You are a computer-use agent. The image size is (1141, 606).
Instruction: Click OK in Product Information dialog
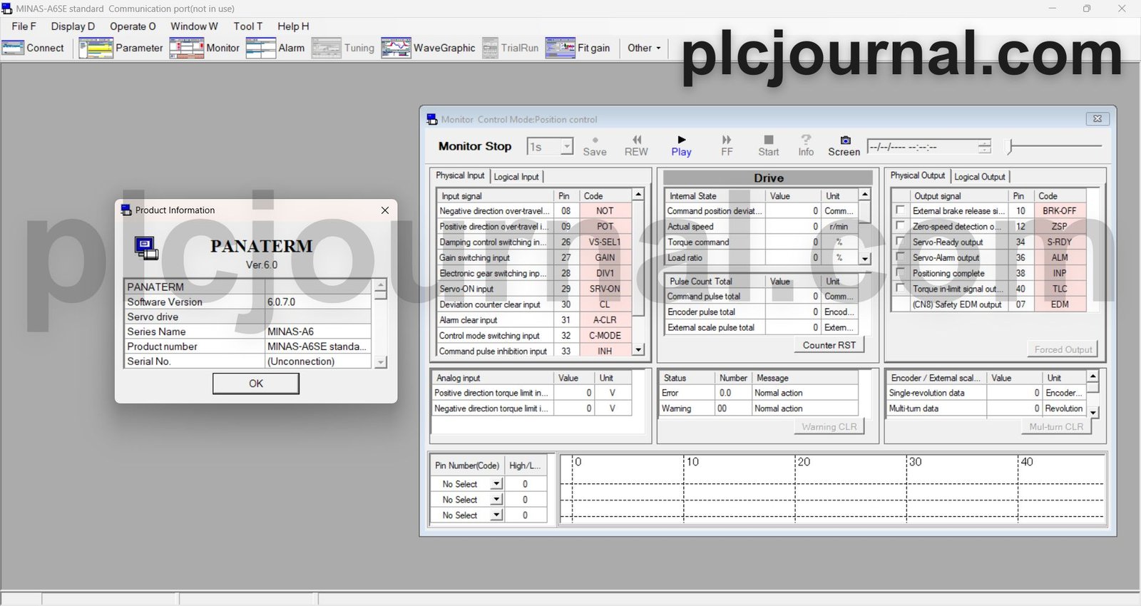coord(256,384)
